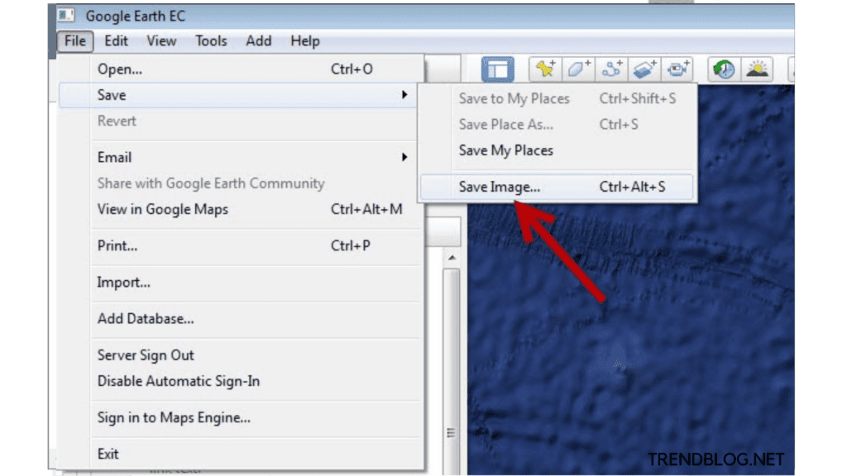This screenshot has height=476, width=847.
Task: Click the sunlight toolbar icon
Action: tap(757, 69)
